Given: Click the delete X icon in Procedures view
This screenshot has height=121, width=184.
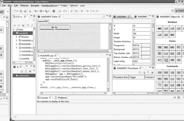Looking at the screenshot, I should [x=152, y=73].
